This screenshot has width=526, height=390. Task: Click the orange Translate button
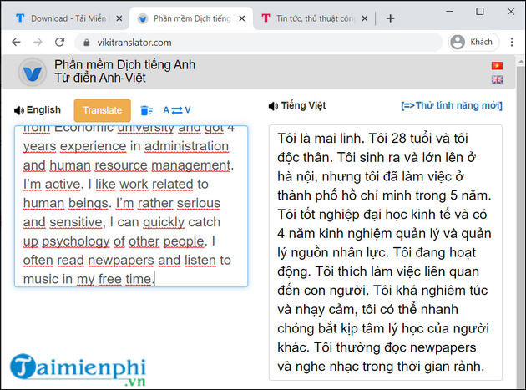(103, 110)
